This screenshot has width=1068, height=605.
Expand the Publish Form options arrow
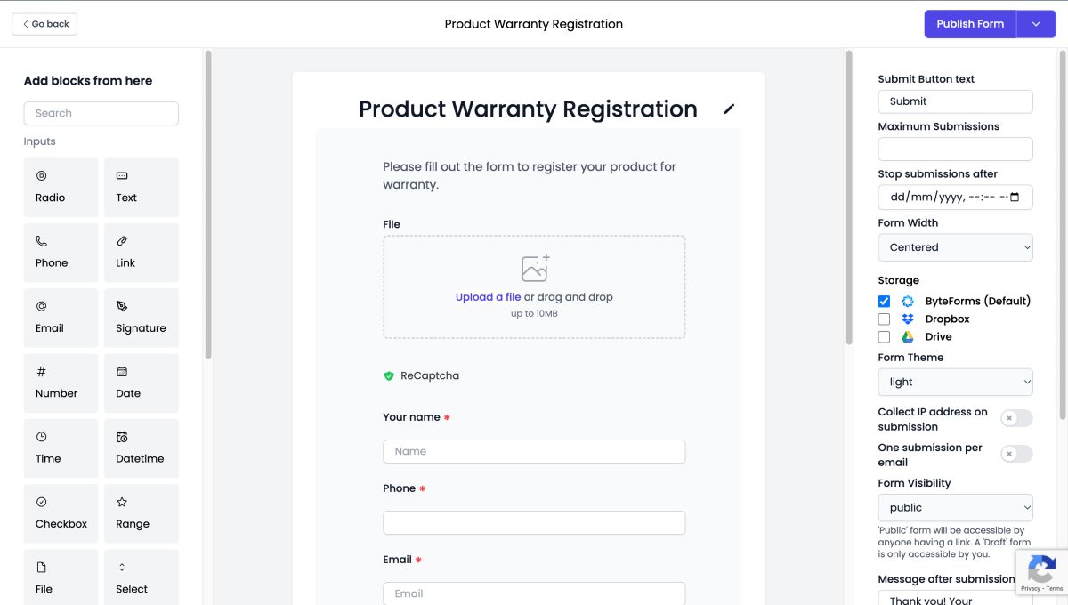click(1036, 24)
